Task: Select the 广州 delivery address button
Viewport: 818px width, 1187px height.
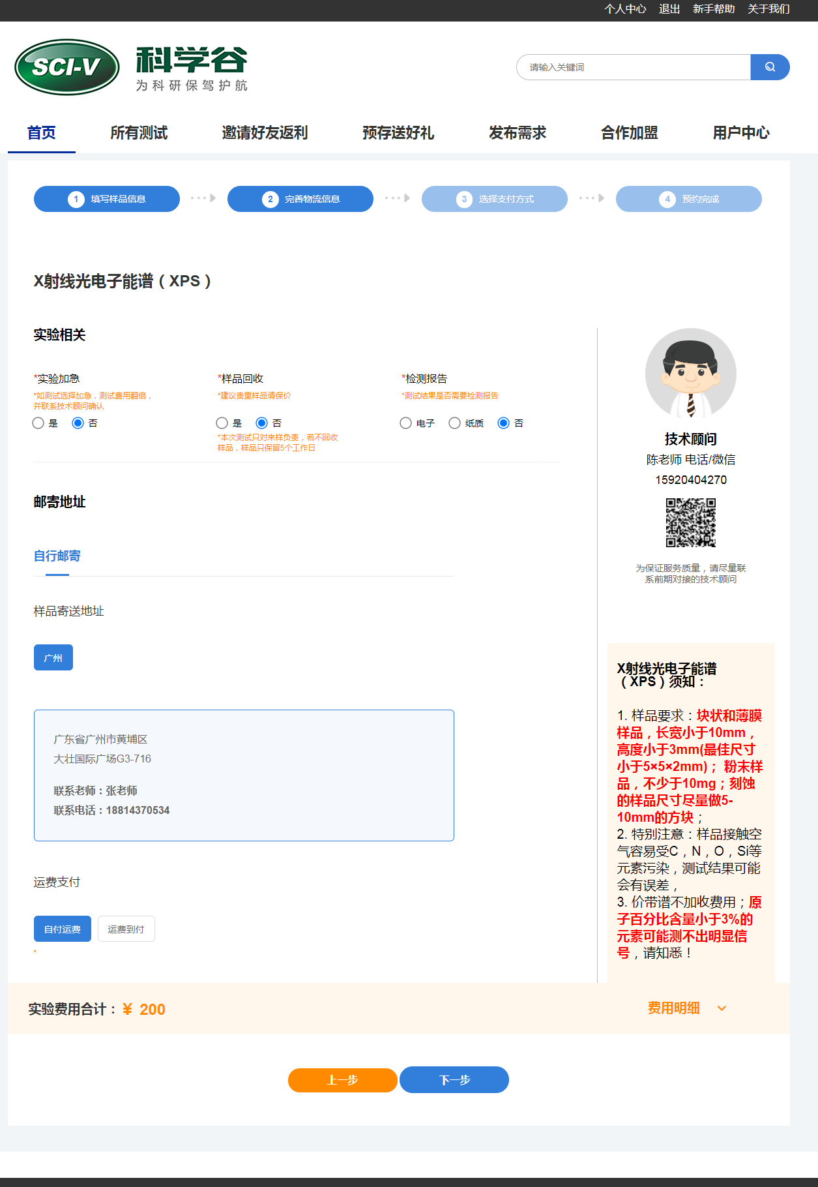Action: [53, 657]
